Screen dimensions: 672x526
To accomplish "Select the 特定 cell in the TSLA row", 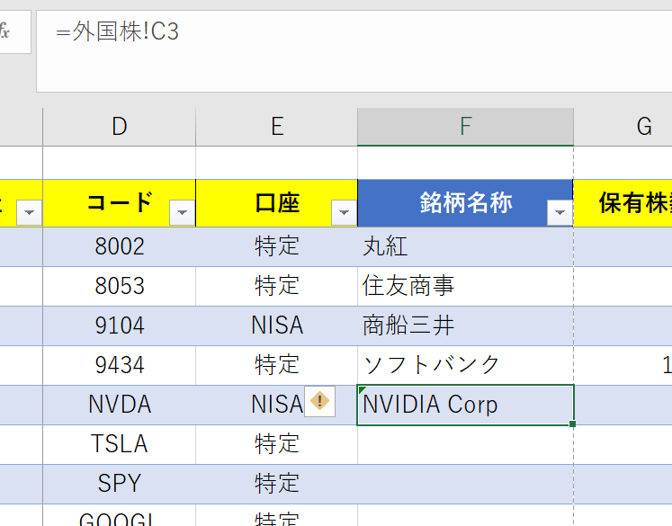I will click(277, 444).
